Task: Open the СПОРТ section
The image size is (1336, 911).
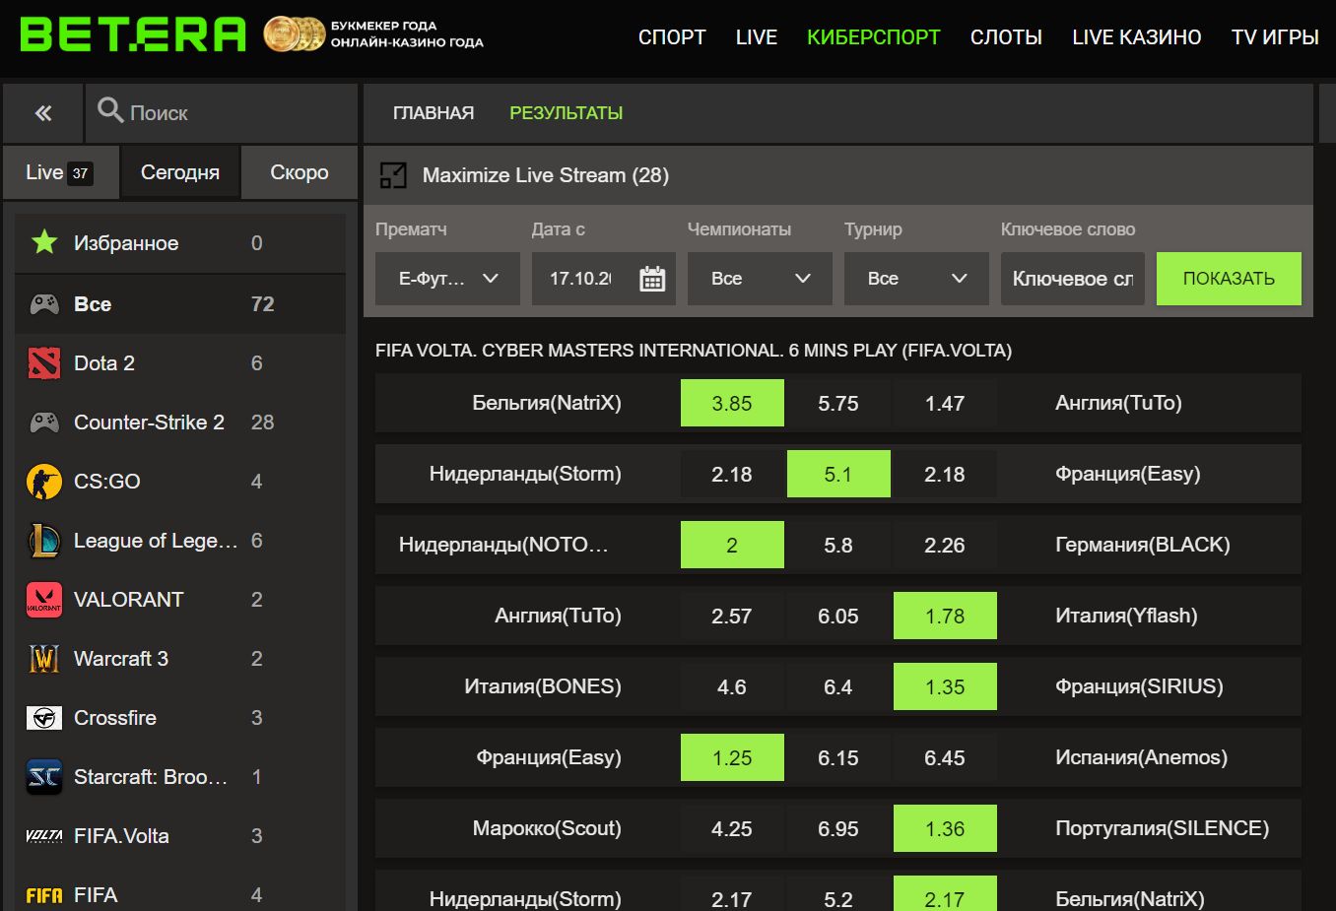Action: point(672,37)
